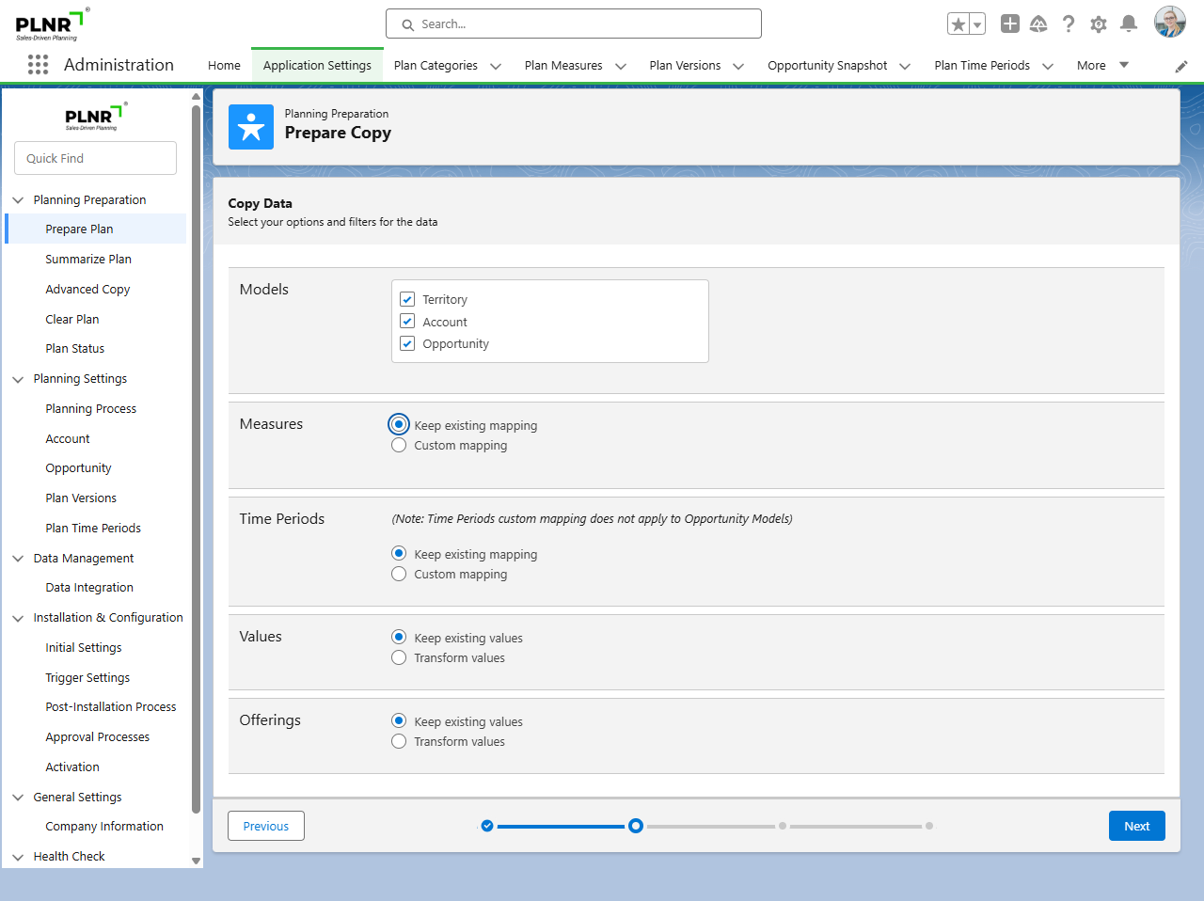Open the App Launcher grid icon
Image resolution: width=1204 pixels, height=901 pixels.
coord(38,65)
